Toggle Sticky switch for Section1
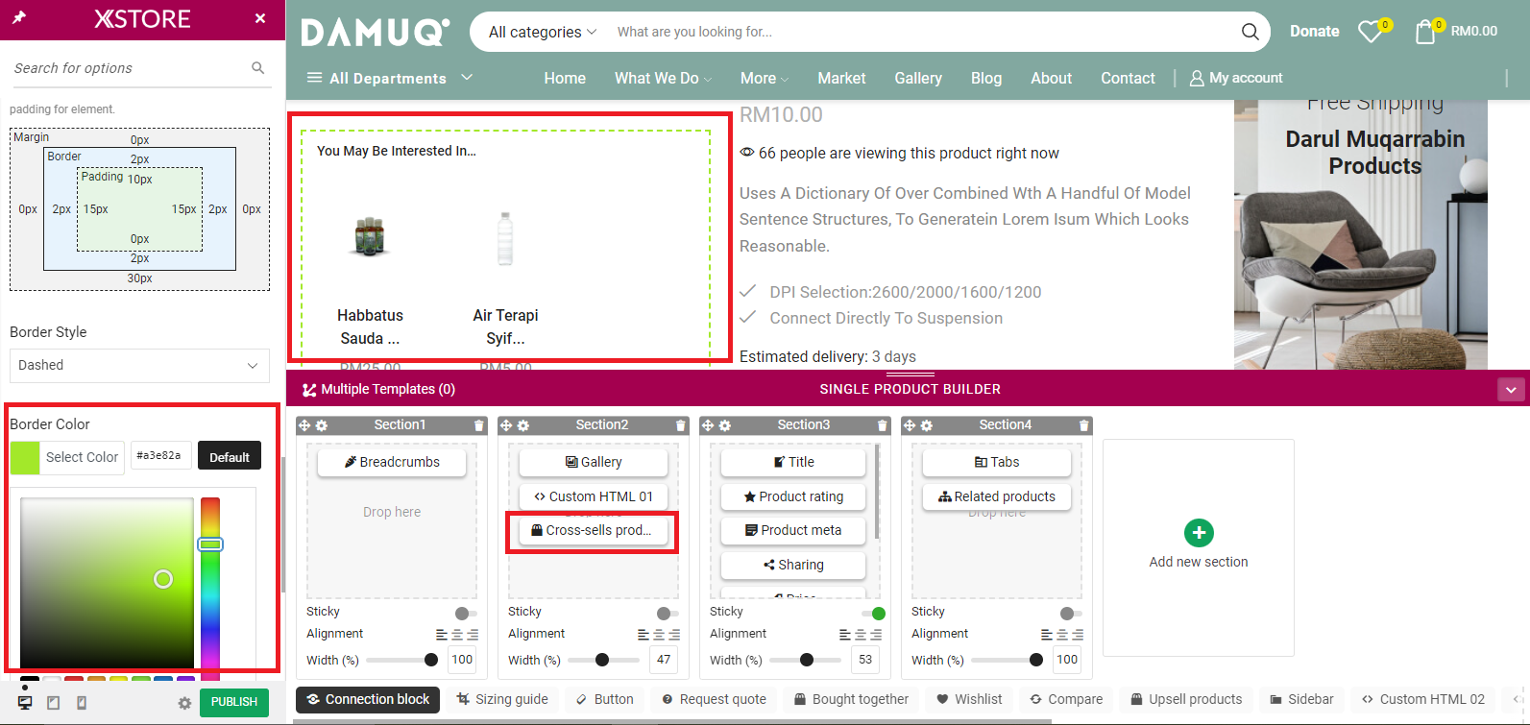The width and height of the screenshot is (1530, 725). pyautogui.click(x=466, y=613)
